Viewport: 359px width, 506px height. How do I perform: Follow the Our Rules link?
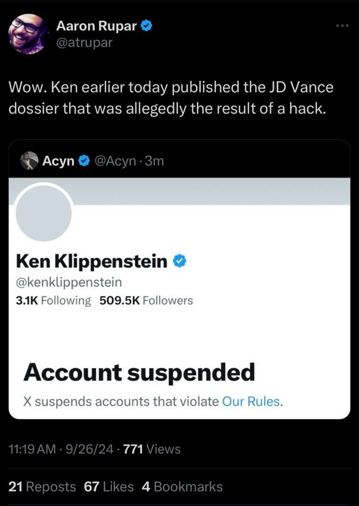point(250,401)
